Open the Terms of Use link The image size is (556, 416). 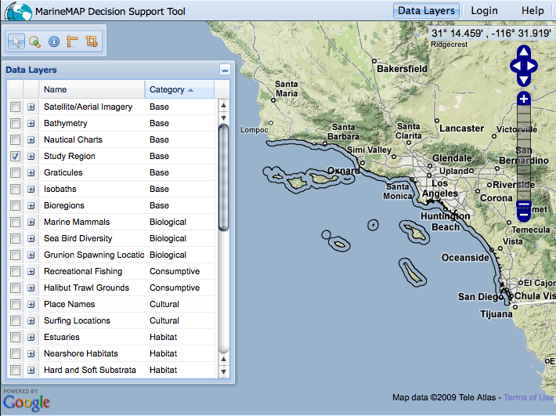tap(529, 397)
